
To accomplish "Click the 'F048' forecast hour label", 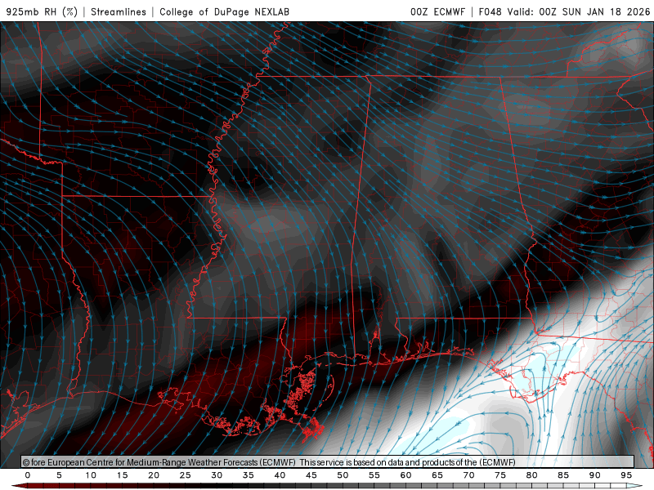I will (490, 12).
